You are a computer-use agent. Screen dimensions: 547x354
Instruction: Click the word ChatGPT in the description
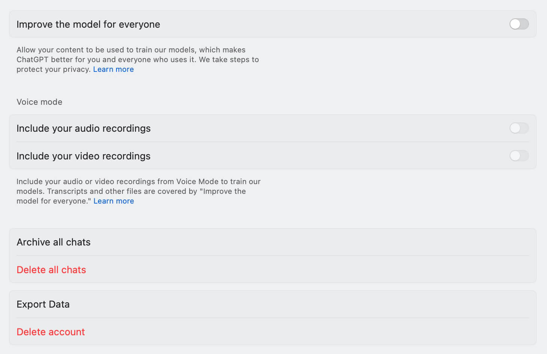coord(32,59)
